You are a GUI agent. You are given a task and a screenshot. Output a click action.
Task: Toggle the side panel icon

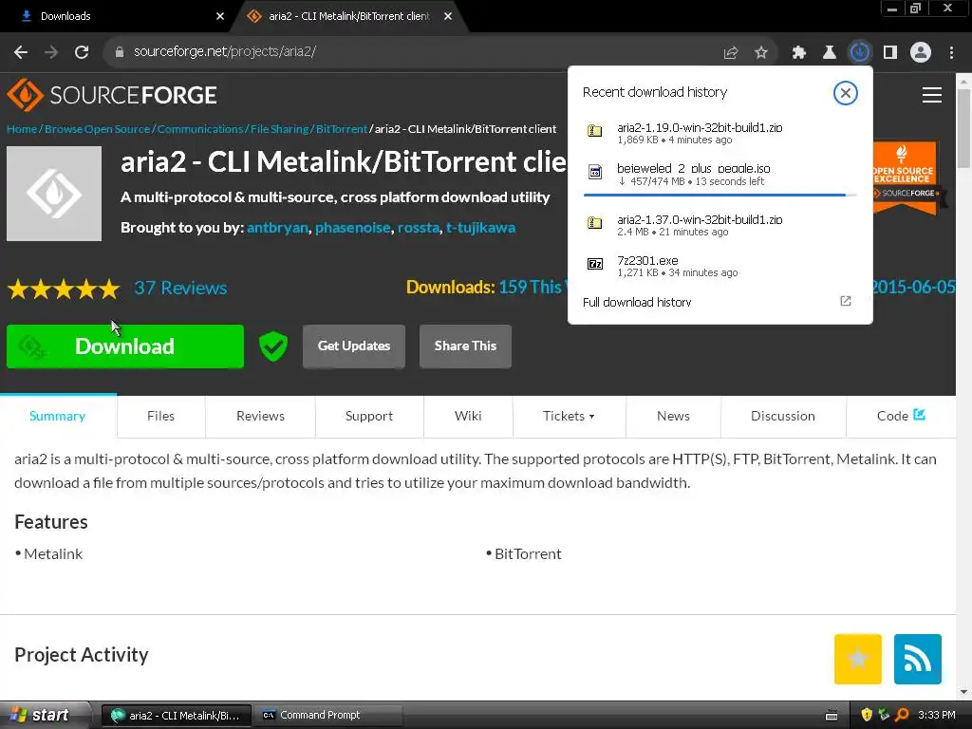890,53
